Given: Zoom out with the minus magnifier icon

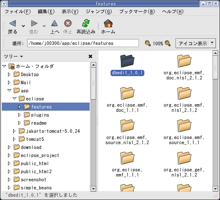Looking at the screenshot, I should click(148, 43).
